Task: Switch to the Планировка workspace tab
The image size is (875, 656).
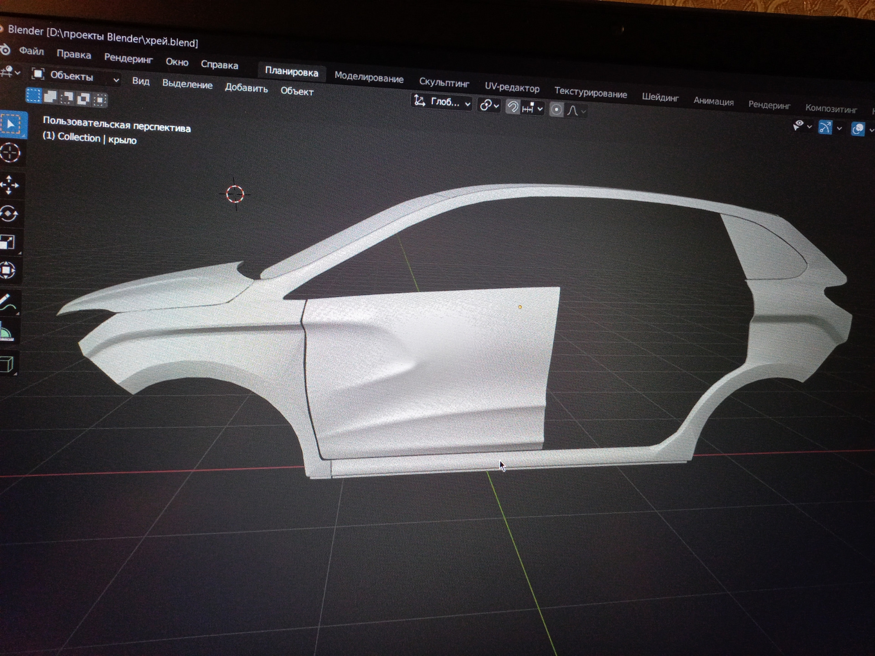Action: 292,72
